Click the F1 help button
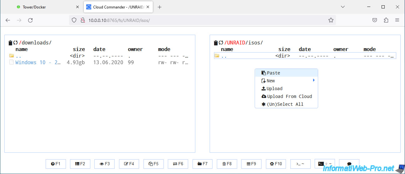This screenshot has height=174, width=405. (x=56, y=164)
